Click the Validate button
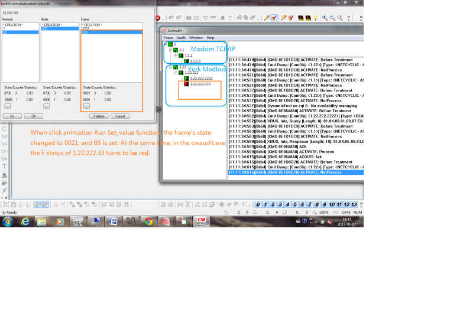 pyautogui.click(x=99, y=116)
